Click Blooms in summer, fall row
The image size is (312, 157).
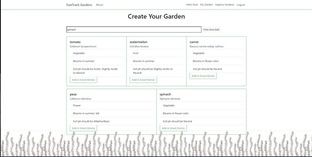coord(111,113)
